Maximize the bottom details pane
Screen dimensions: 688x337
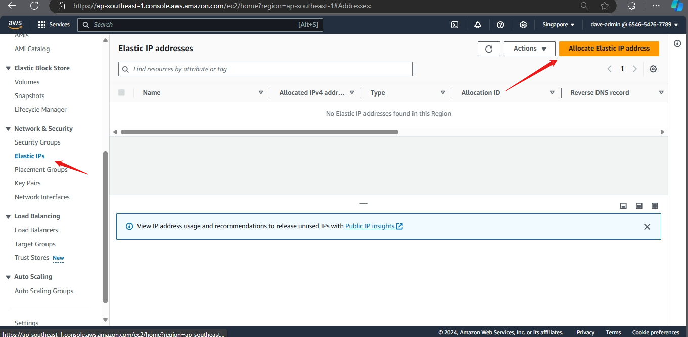click(x=655, y=206)
